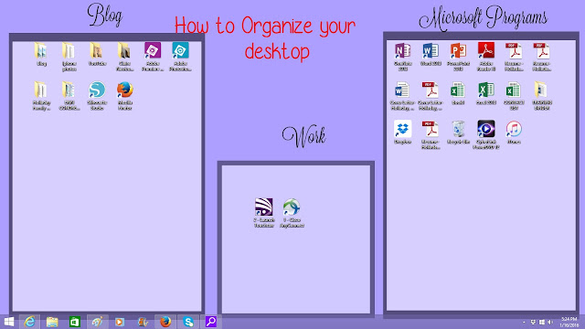Open Firefox from the taskbar
Viewport: 585px width, 329px height.
click(x=165, y=322)
